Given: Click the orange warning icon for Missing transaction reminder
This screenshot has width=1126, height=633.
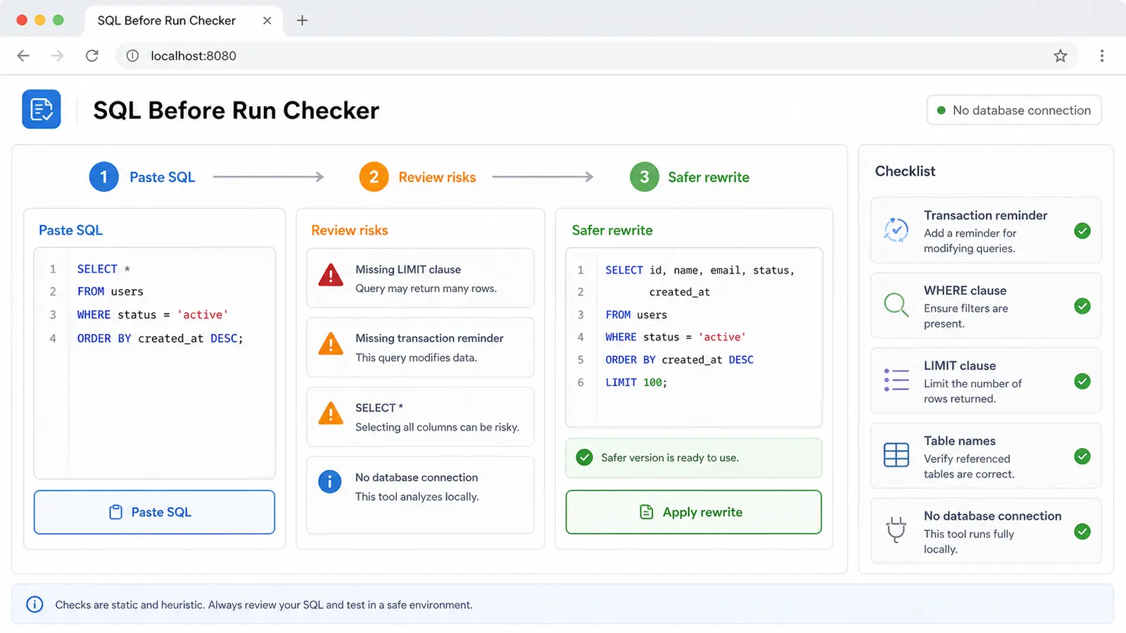Looking at the screenshot, I should [x=330, y=344].
